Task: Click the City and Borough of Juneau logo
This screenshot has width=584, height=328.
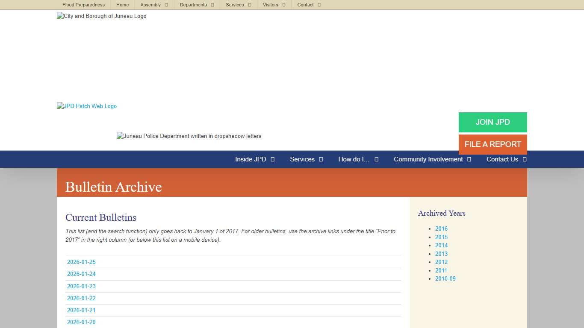Action: pyautogui.click(x=101, y=16)
